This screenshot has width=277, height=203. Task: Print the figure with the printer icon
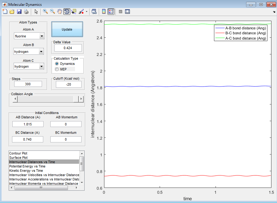pos(26,11)
